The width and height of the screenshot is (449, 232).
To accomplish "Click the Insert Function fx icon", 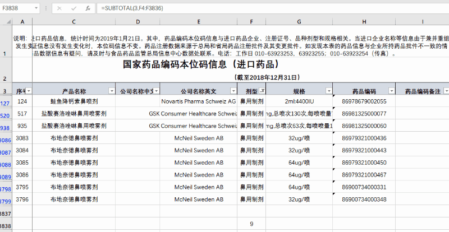I will pos(88,8).
